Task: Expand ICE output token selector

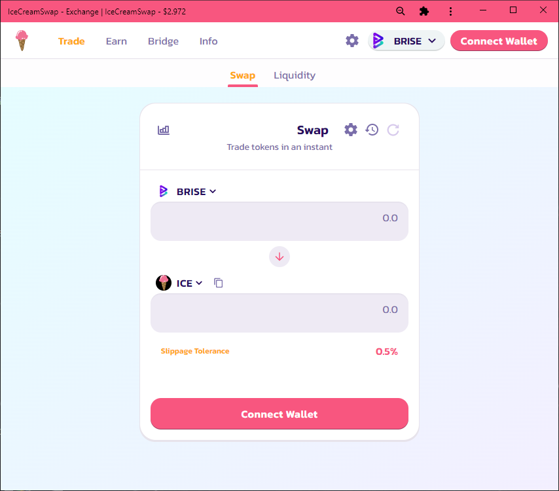Action: pos(190,283)
